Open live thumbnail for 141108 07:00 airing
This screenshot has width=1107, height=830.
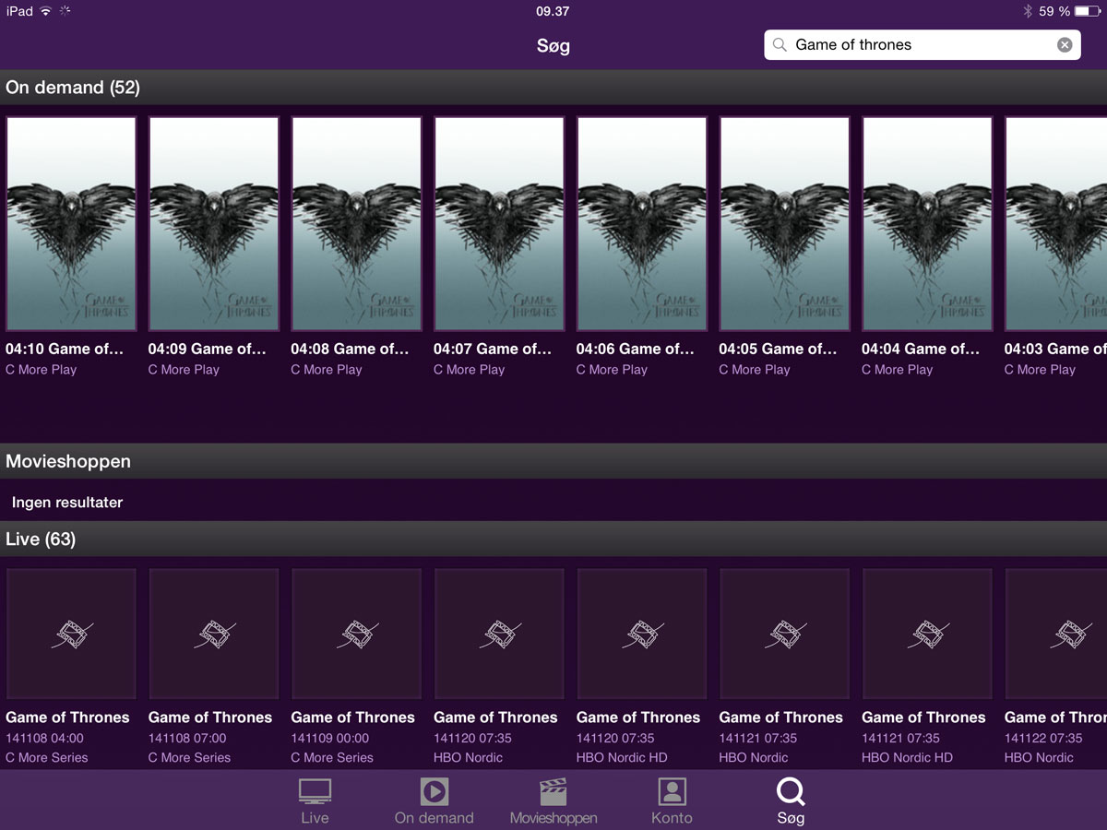[214, 634]
